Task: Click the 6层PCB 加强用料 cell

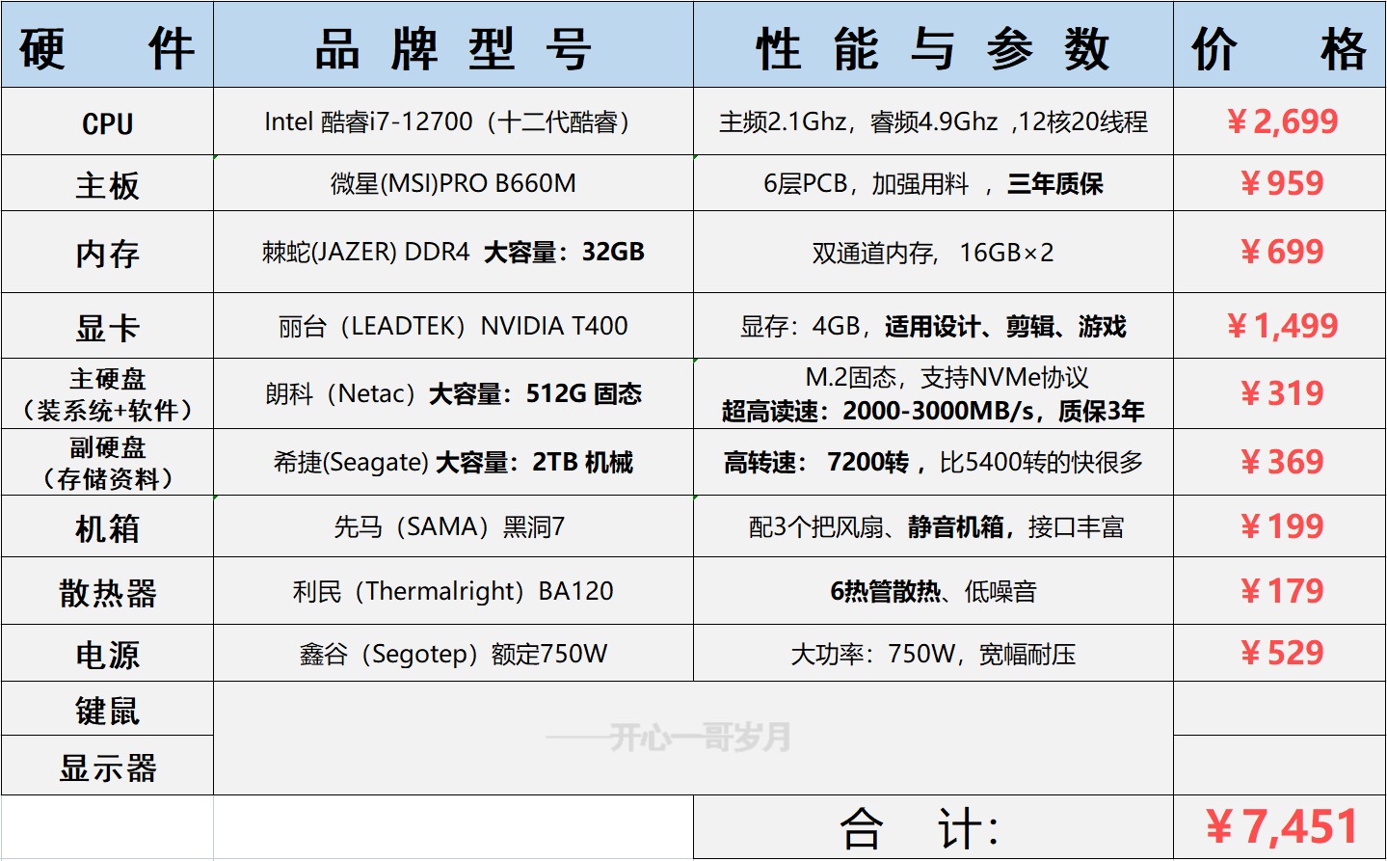Action: [x=933, y=183]
